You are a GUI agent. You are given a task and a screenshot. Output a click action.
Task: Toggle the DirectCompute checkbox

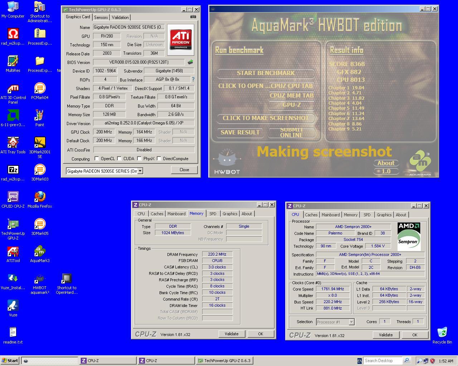(159, 158)
